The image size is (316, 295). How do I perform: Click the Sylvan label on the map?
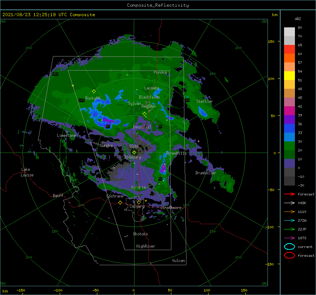[134, 103]
